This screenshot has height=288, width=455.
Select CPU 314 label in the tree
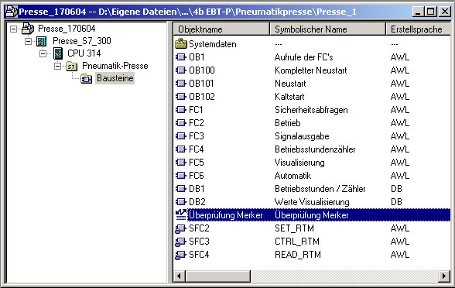[x=84, y=53]
